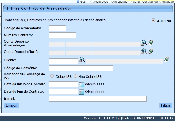Click the Conta Depósito Tarifa label
This screenshot has height=121, width=175.
(22, 52)
